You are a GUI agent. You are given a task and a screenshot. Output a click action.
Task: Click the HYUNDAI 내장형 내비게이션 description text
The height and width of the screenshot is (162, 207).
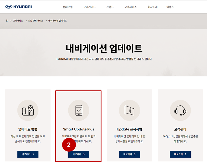click(104, 59)
